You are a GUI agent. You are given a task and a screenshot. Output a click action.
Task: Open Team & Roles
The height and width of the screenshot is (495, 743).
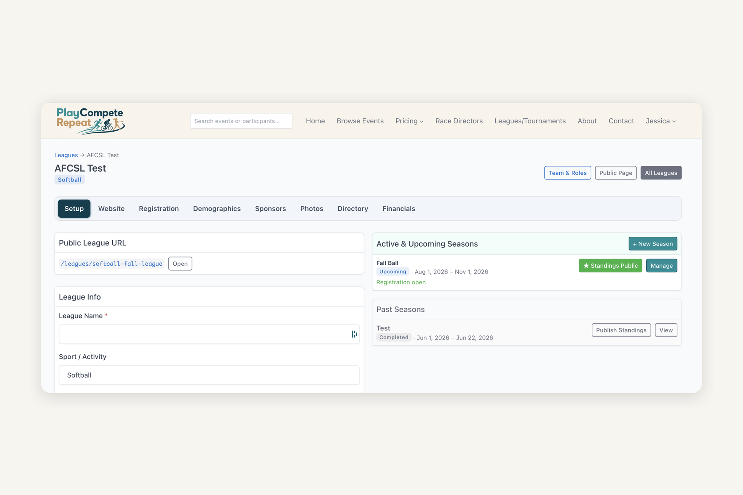568,173
